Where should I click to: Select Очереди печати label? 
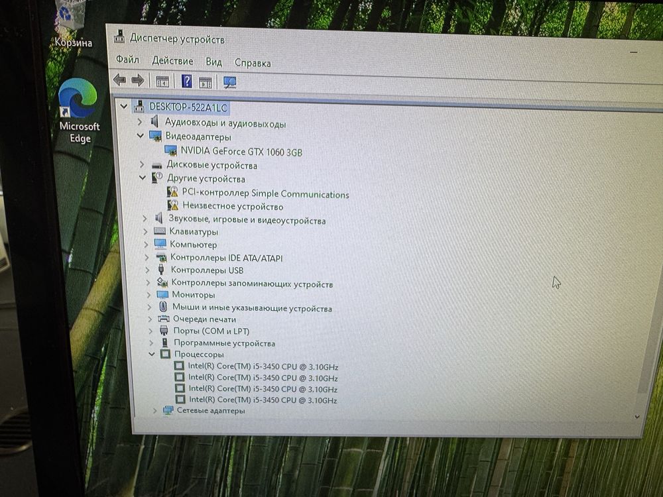[x=205, y=319]
